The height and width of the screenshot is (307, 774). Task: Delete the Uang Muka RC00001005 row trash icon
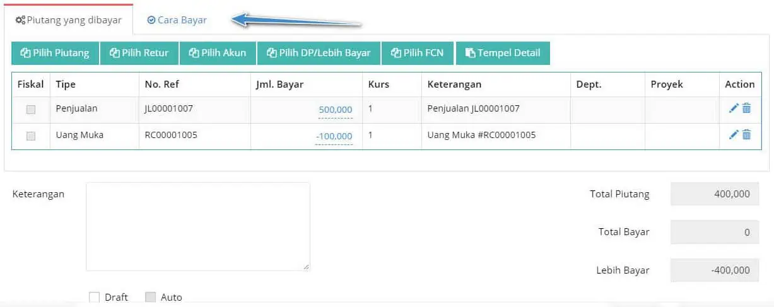click(x=747, y=134)
